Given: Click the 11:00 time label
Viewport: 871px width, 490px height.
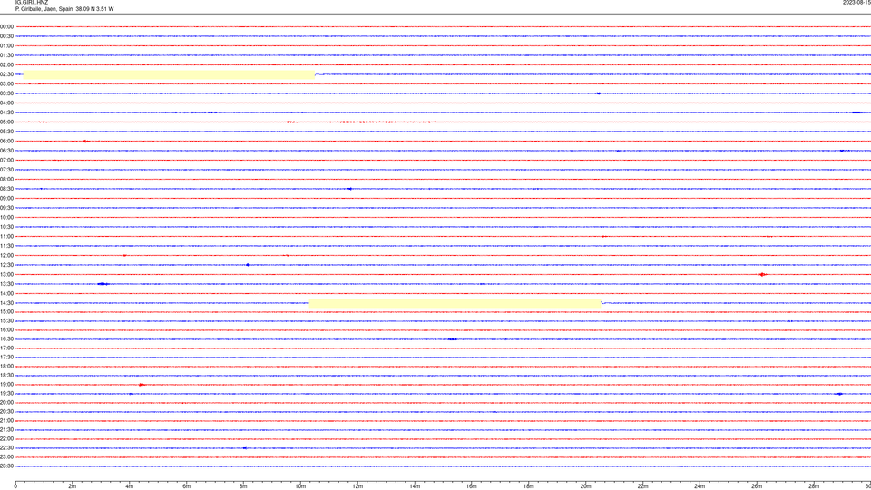Looking at the screenshot, I should (7, 237).
